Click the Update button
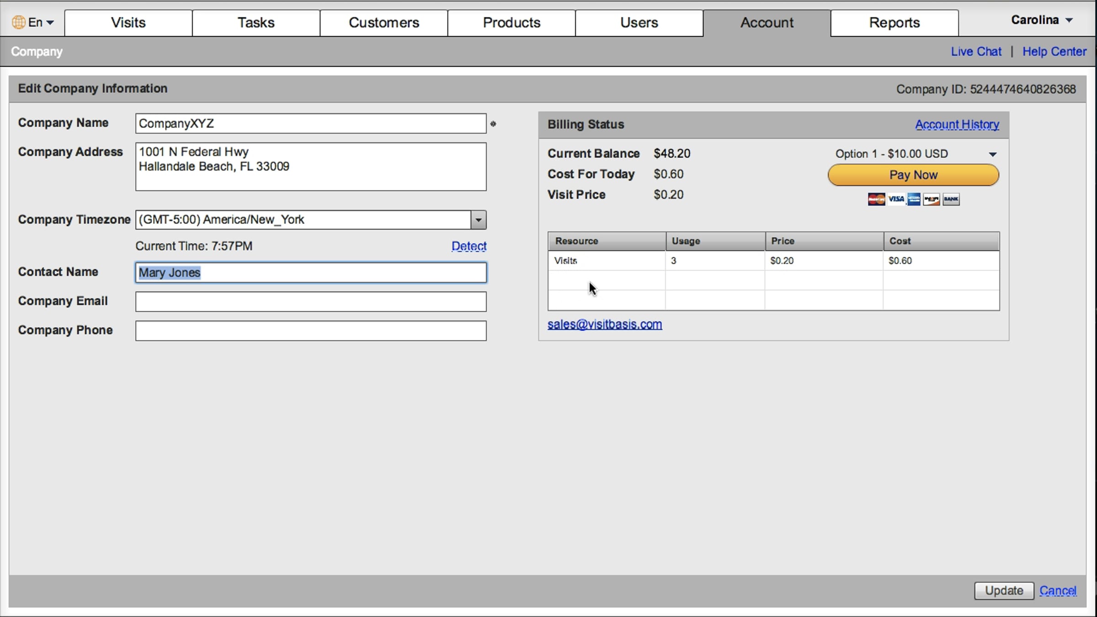 (1004, 590)
